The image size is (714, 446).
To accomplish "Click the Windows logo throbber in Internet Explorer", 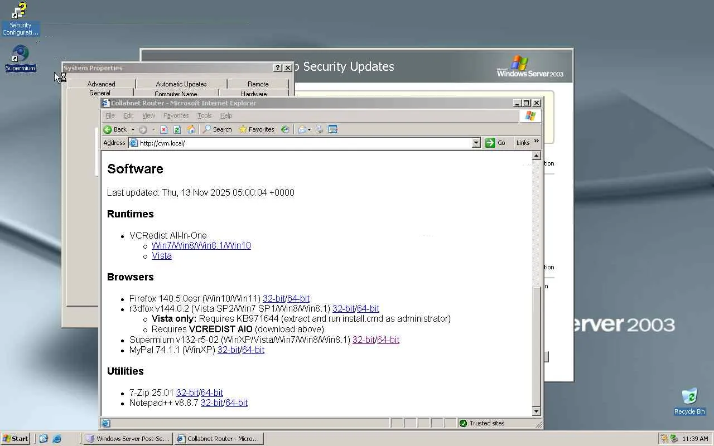I will point(530,115).
